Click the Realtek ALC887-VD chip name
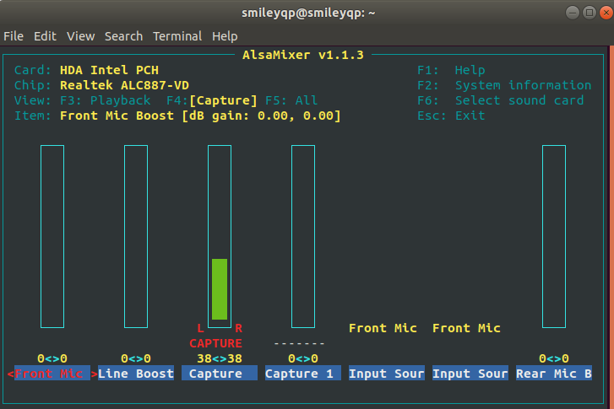Image resolution: width=614 pixels, height=409 pixels. point(124,85)
